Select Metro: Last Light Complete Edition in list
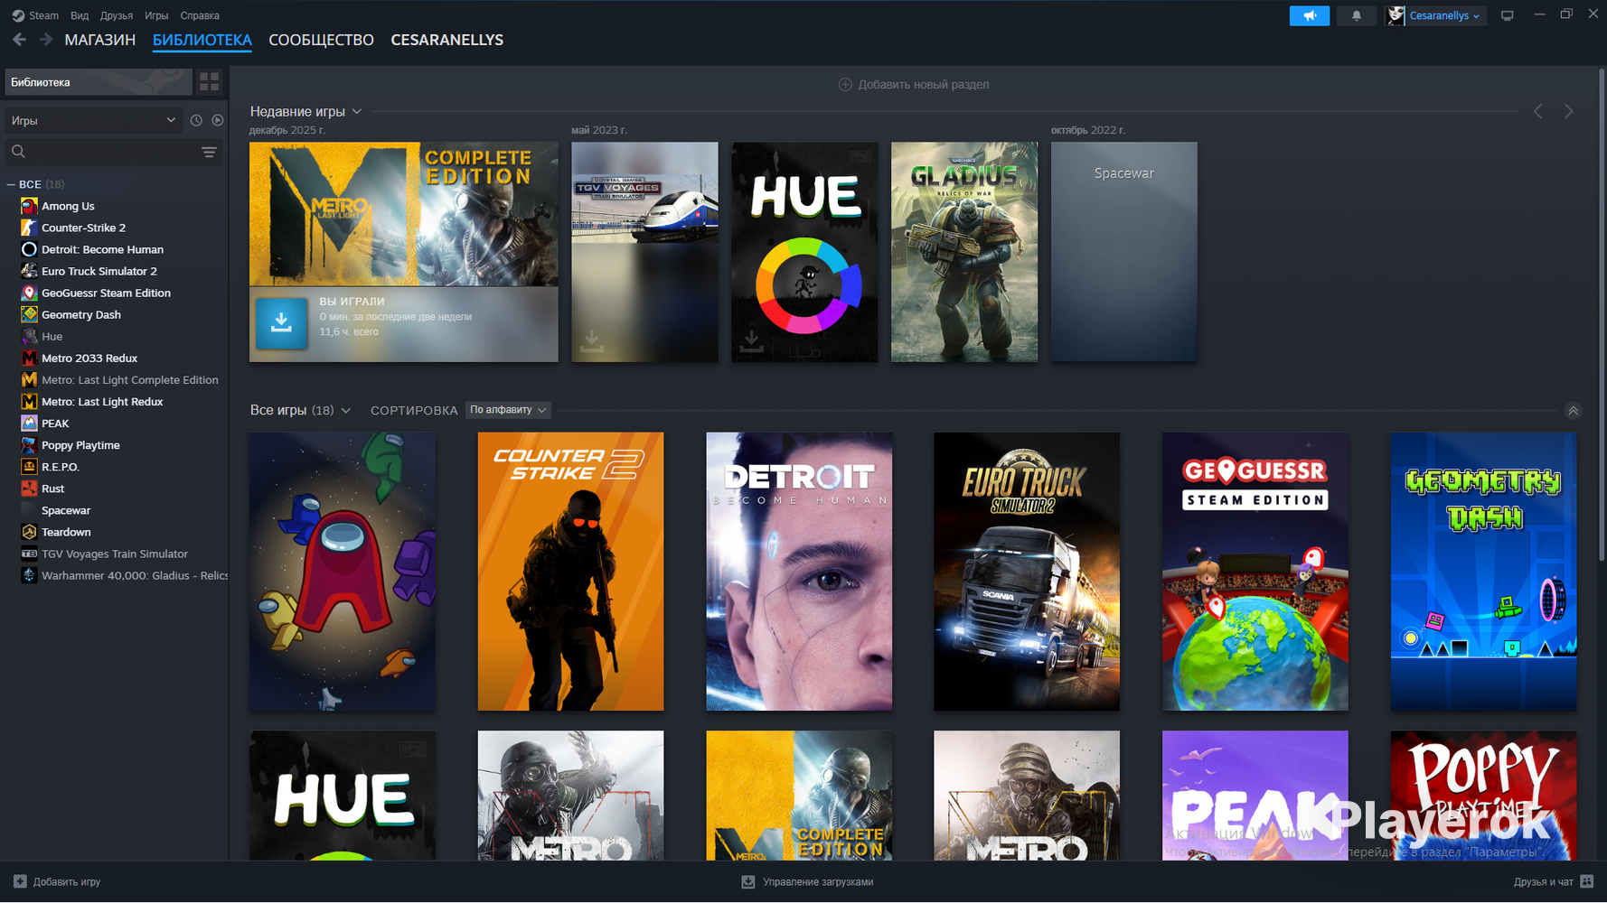This screenshot has width=1607, height=903. (130, 380)
